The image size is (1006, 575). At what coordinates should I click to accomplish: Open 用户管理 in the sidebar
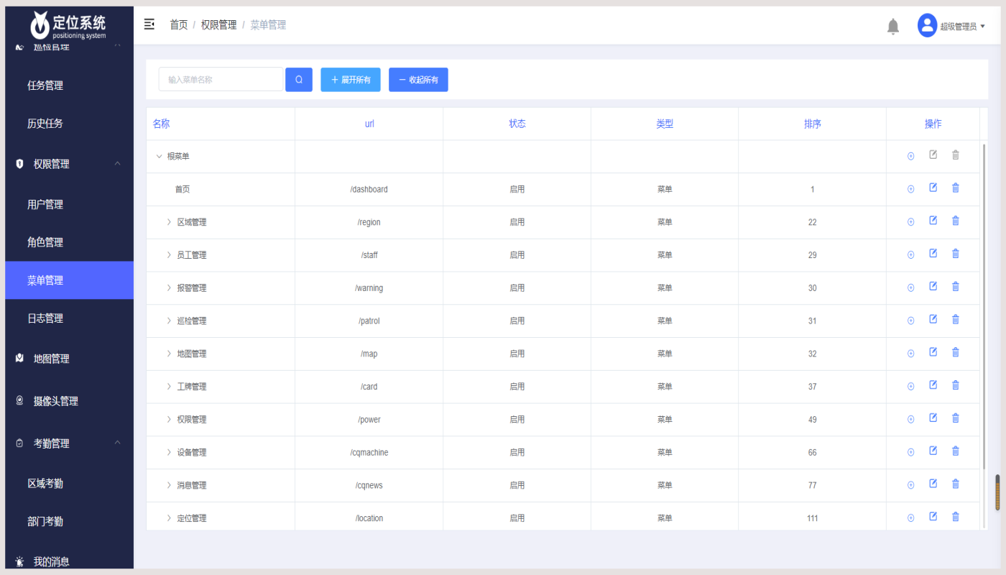(x=45, y=205)
